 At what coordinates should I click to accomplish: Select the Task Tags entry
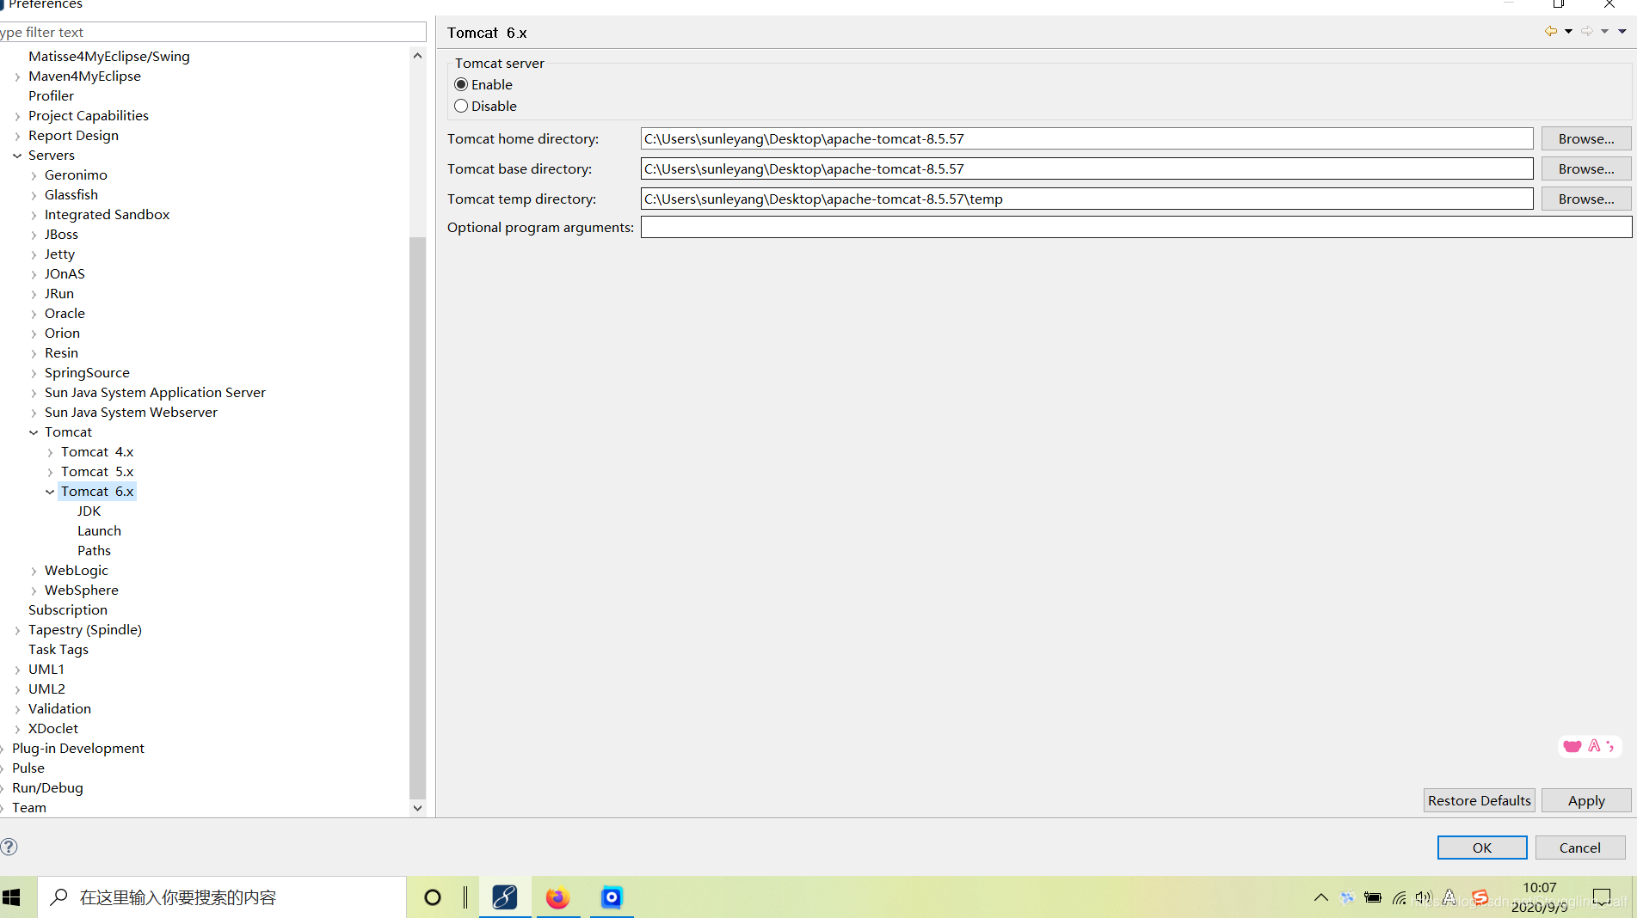pyautogui.click(x=58, y=649)
